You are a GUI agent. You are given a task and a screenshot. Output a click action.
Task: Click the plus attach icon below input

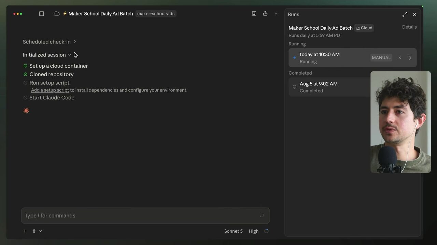25,231
